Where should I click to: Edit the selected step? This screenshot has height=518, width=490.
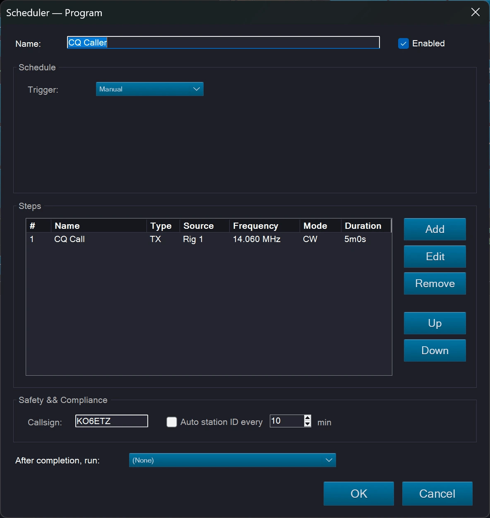tap(435, 257)
